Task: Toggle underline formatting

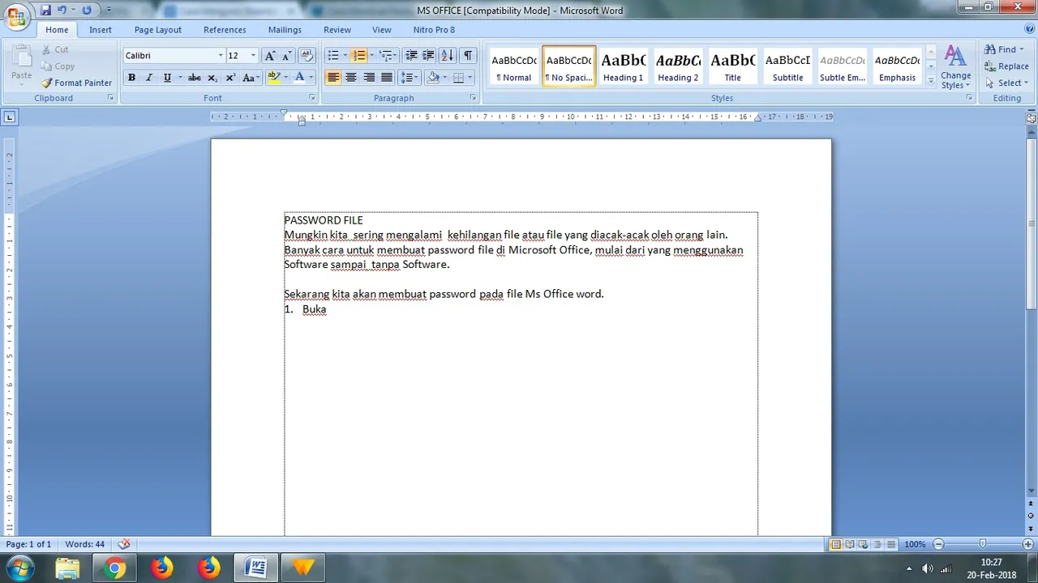Action: [167, 78]
